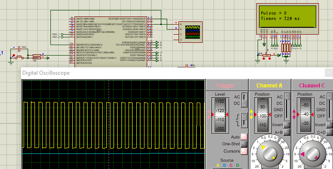
Task: Select trigger source A letter
Action: (218, 165)
